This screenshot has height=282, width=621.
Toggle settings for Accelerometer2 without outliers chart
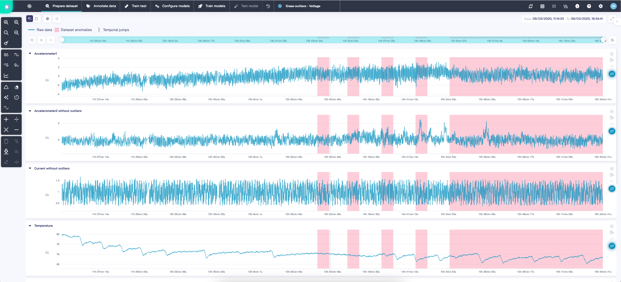pyautogui.click(x=612, y=131)
